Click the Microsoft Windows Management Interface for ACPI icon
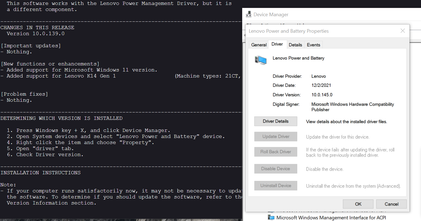 point(271,218)
